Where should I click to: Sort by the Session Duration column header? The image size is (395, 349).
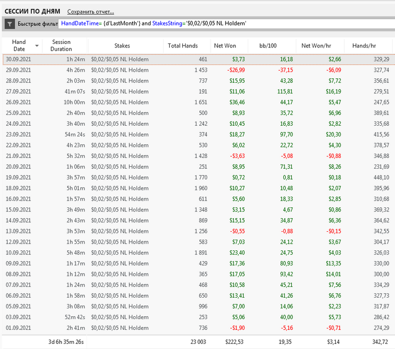pyautogui.click(x=61, y=45)
